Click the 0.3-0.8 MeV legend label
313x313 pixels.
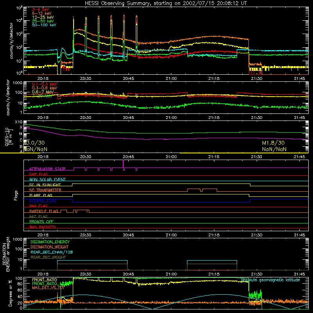[x=45, y=88]
